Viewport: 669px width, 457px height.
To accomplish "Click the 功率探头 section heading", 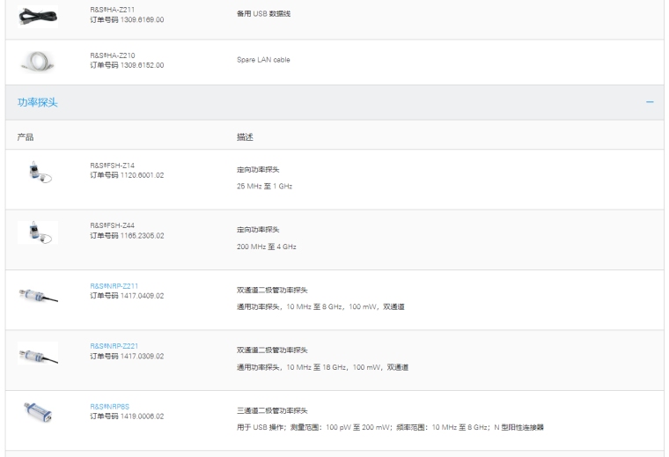I will tap(38, 103).
